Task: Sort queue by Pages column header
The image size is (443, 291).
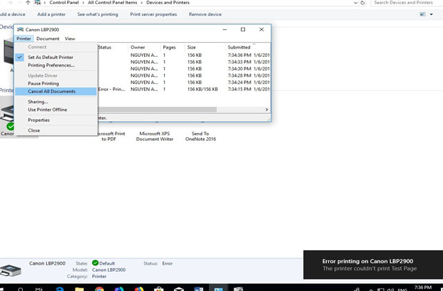Action: (x=172, y=47)
